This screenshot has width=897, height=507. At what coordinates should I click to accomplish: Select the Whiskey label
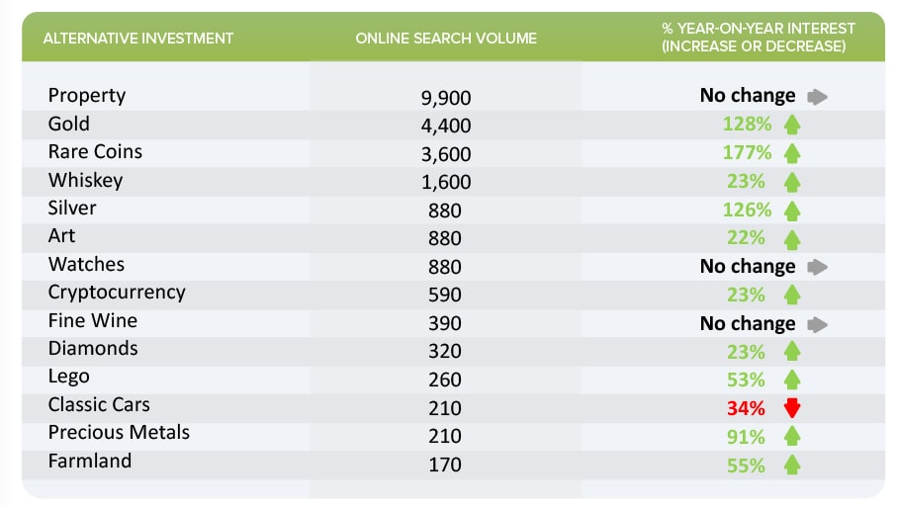(86, 181)
